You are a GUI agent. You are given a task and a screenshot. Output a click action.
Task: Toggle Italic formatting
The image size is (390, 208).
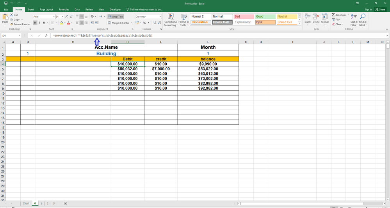(x=39, y=23)
